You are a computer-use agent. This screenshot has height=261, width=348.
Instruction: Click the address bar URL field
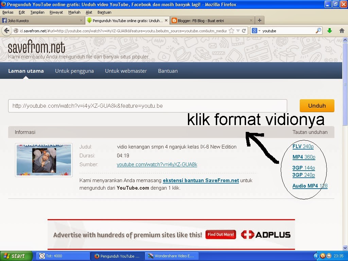coord(123,31)
